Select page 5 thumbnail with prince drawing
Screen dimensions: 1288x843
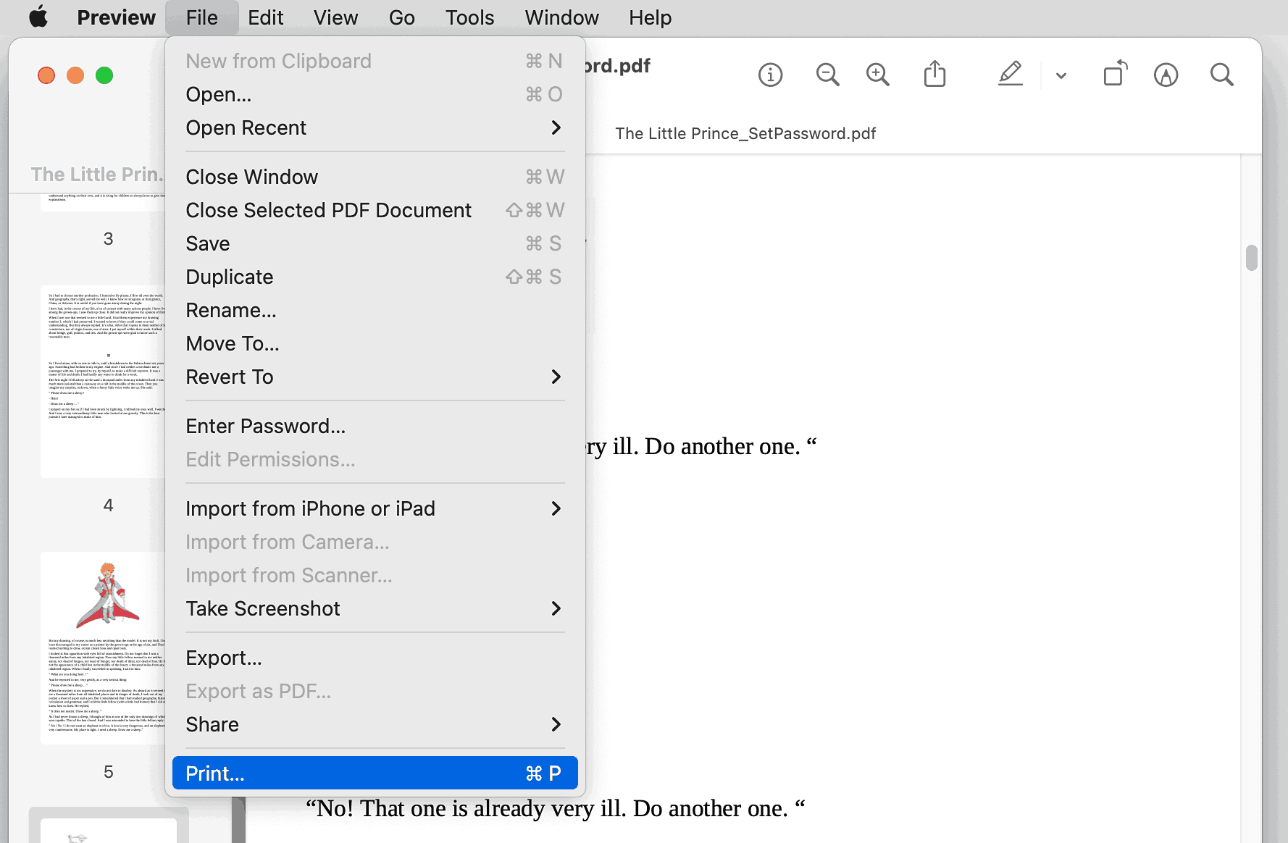(x=103, y=648)
